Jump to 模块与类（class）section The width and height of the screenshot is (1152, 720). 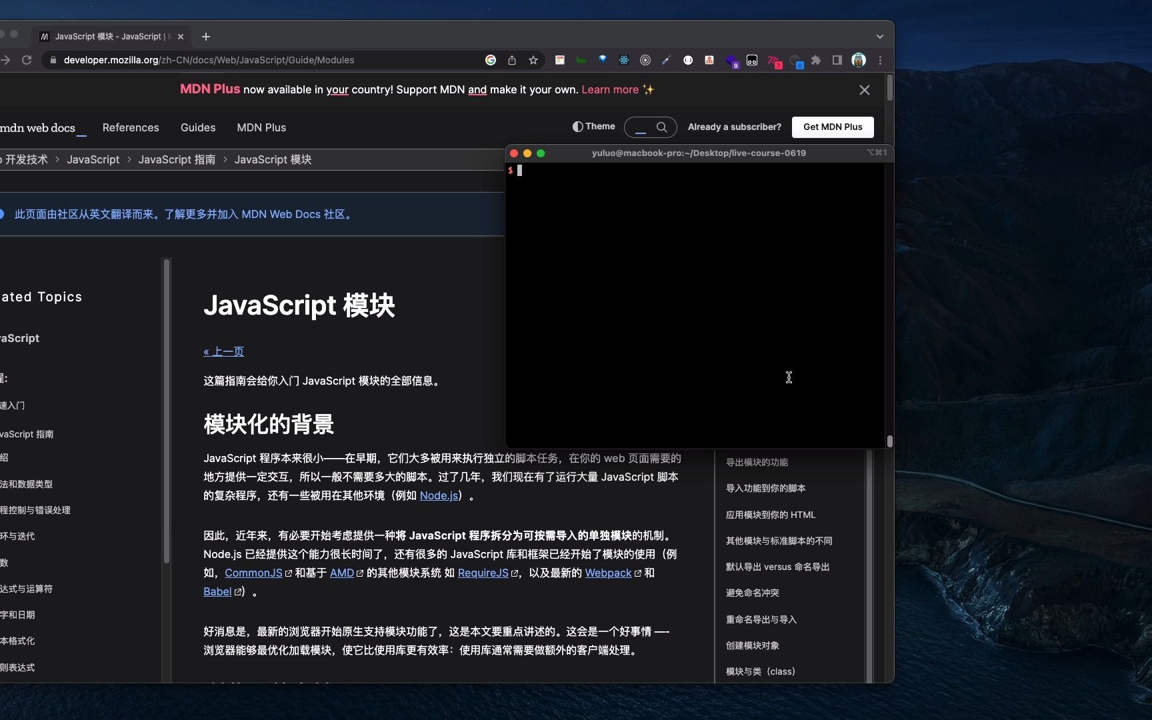(x=760, y=671)
